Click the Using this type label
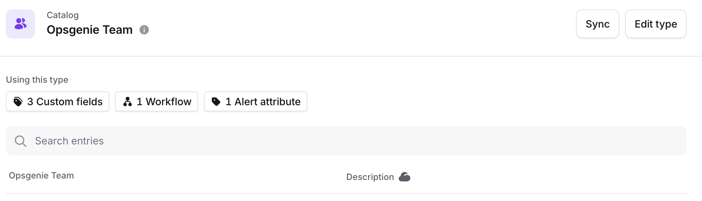Screen dimensions: 702x201 pyautogui.click(x=37, y=80)
